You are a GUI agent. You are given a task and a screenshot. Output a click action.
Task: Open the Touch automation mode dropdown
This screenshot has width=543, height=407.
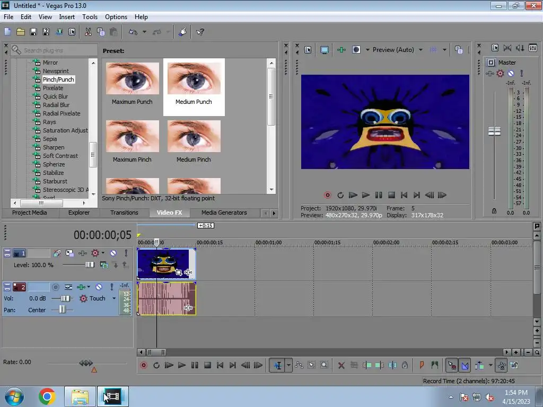(114, 298)
